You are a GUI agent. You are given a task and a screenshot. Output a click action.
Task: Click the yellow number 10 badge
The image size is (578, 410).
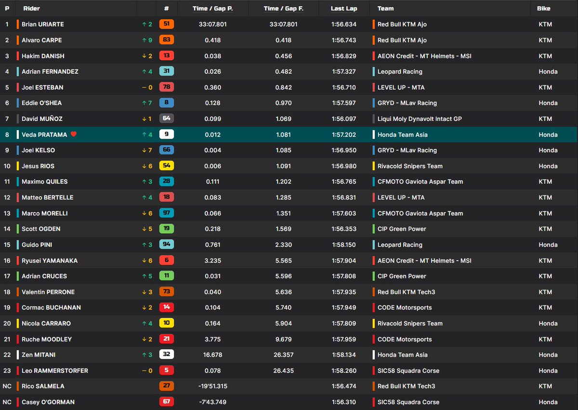[x=166, y=323]
